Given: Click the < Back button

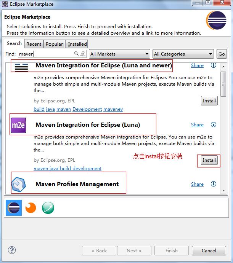Looking at the screenshot, I should (99, 250).
